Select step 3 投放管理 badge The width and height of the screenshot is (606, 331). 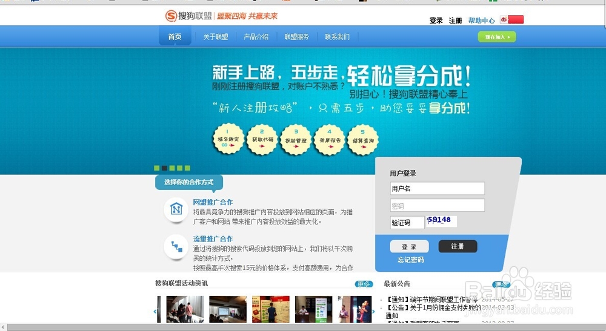coord(296,140)
